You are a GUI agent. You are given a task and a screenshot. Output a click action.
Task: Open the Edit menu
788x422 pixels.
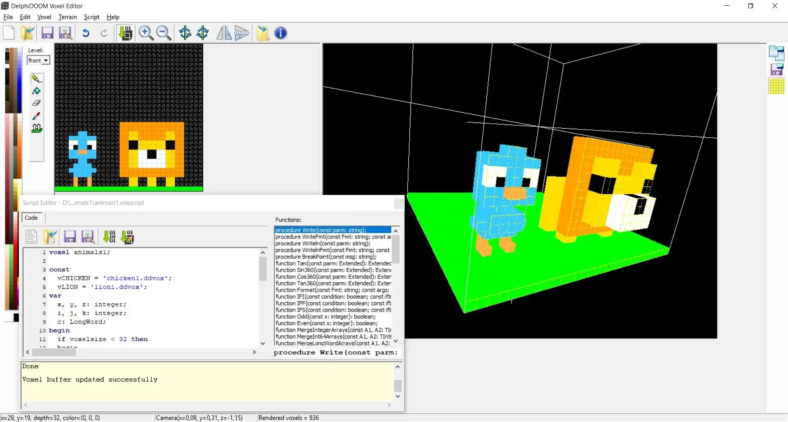25,17
